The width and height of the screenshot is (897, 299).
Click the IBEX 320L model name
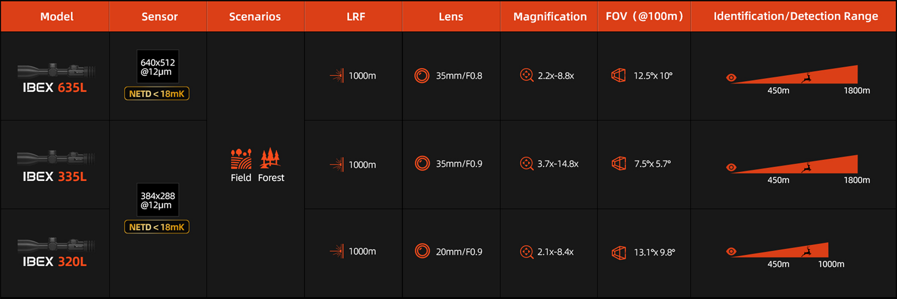pos(55,262)
